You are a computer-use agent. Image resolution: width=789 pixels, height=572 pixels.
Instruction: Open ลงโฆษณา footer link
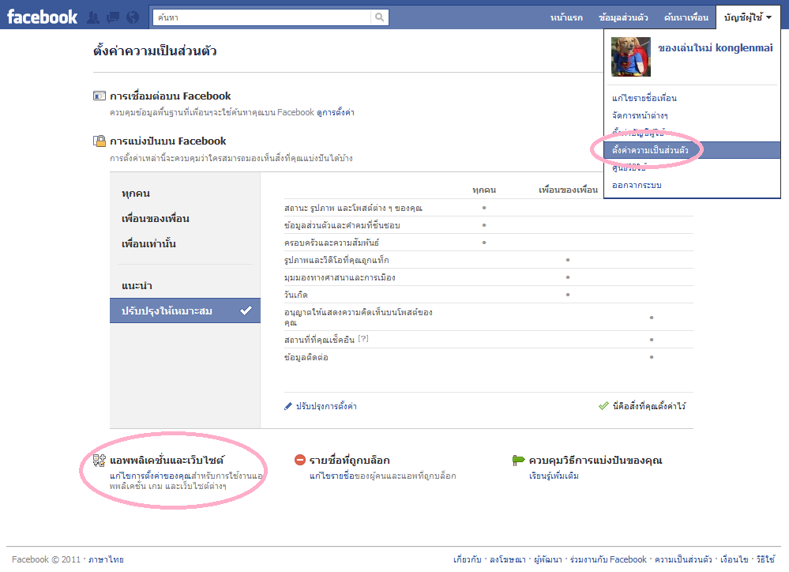click(x=507, y=559)
